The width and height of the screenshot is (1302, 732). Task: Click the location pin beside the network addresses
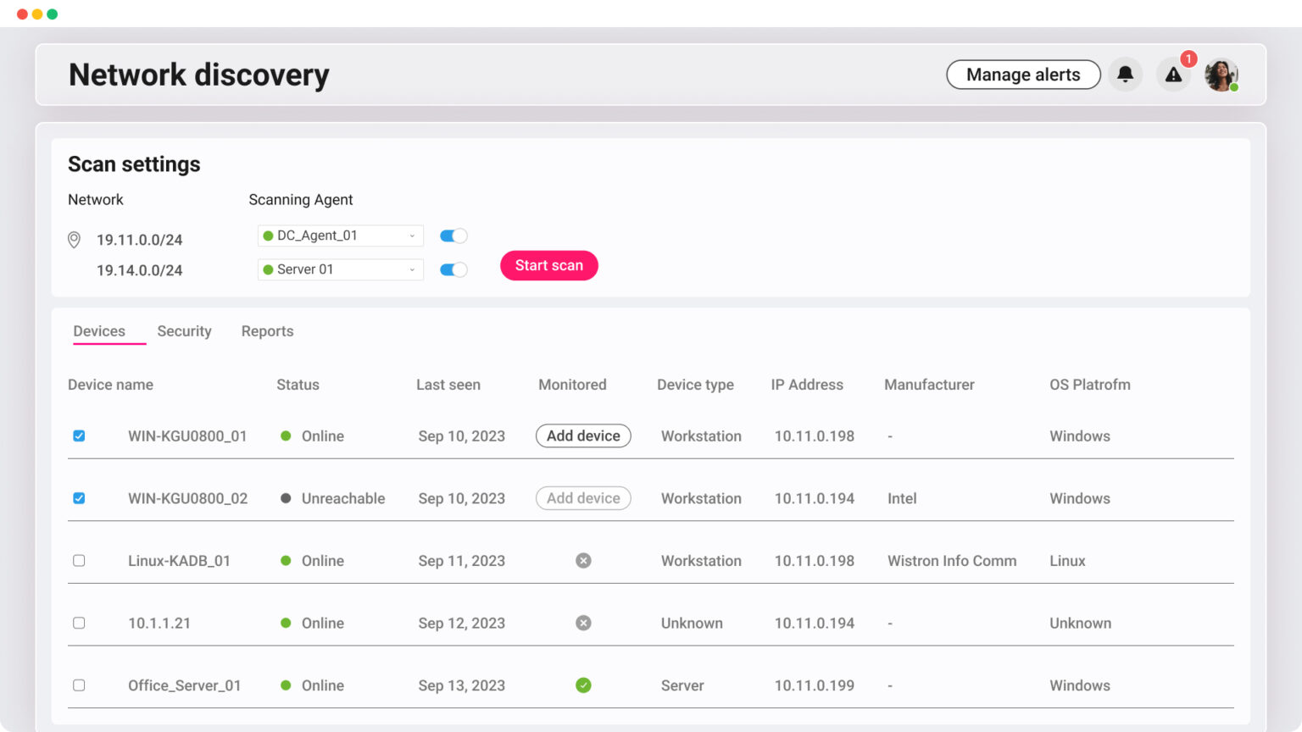click(74, 240)
